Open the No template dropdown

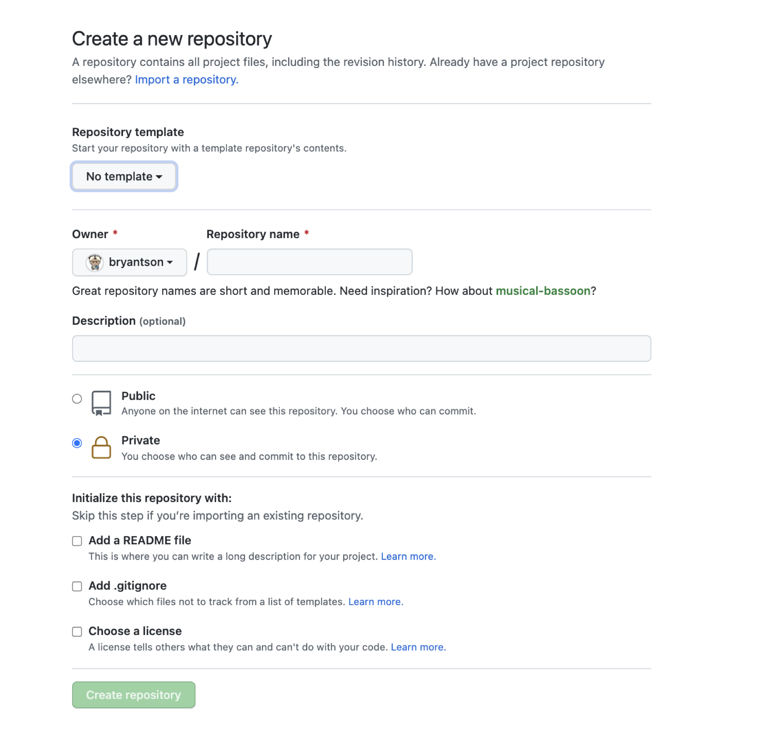[124, 176]
